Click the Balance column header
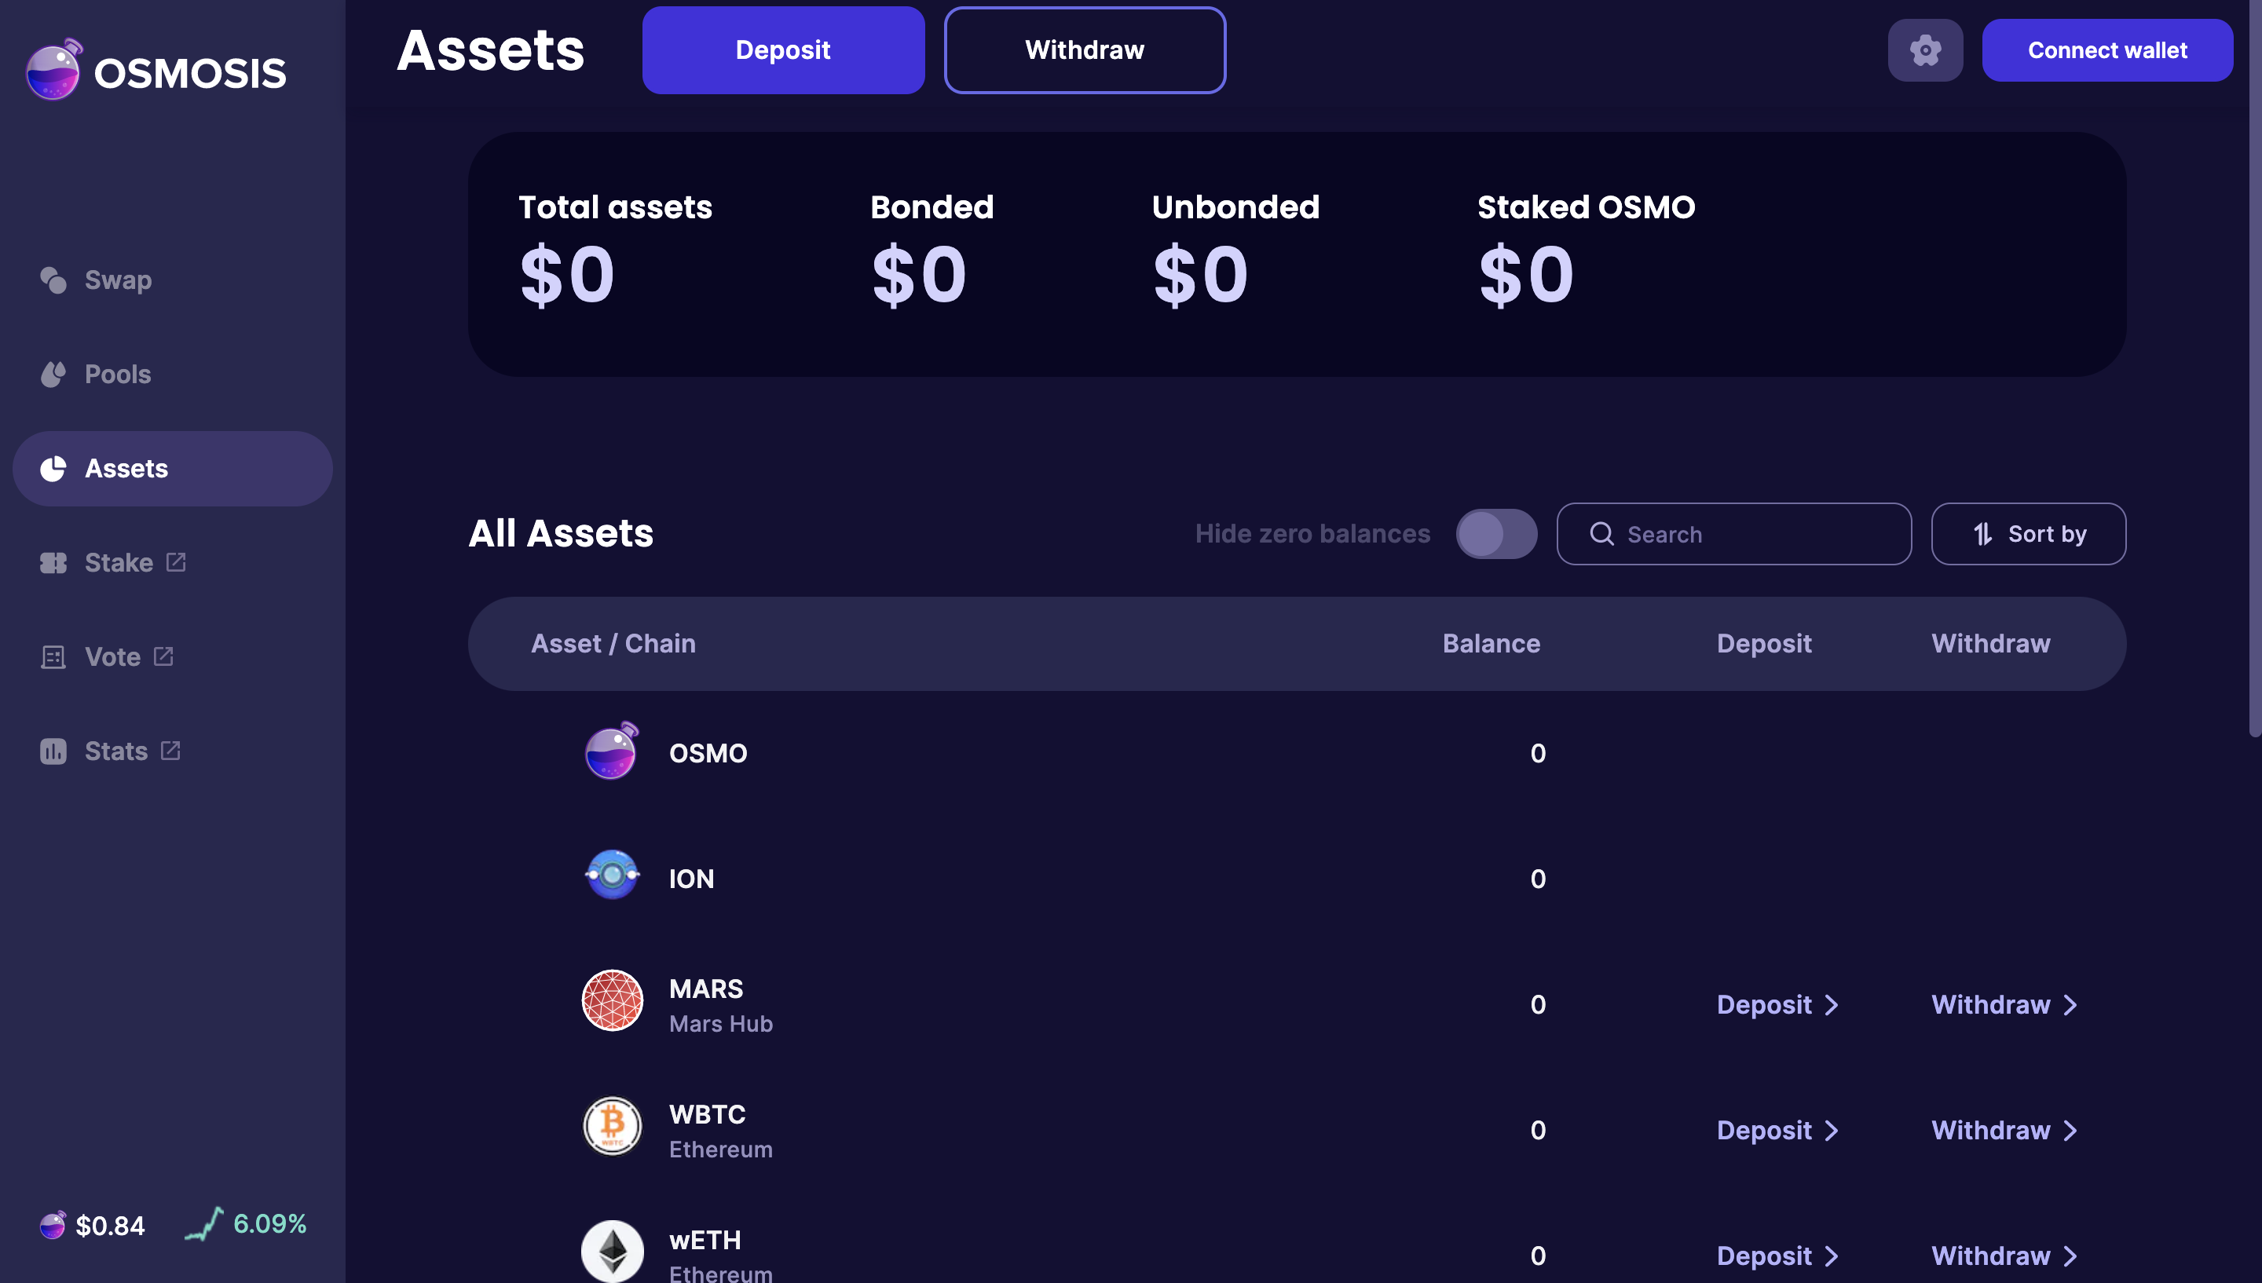The image size is (2262, 1283). 1491,643
